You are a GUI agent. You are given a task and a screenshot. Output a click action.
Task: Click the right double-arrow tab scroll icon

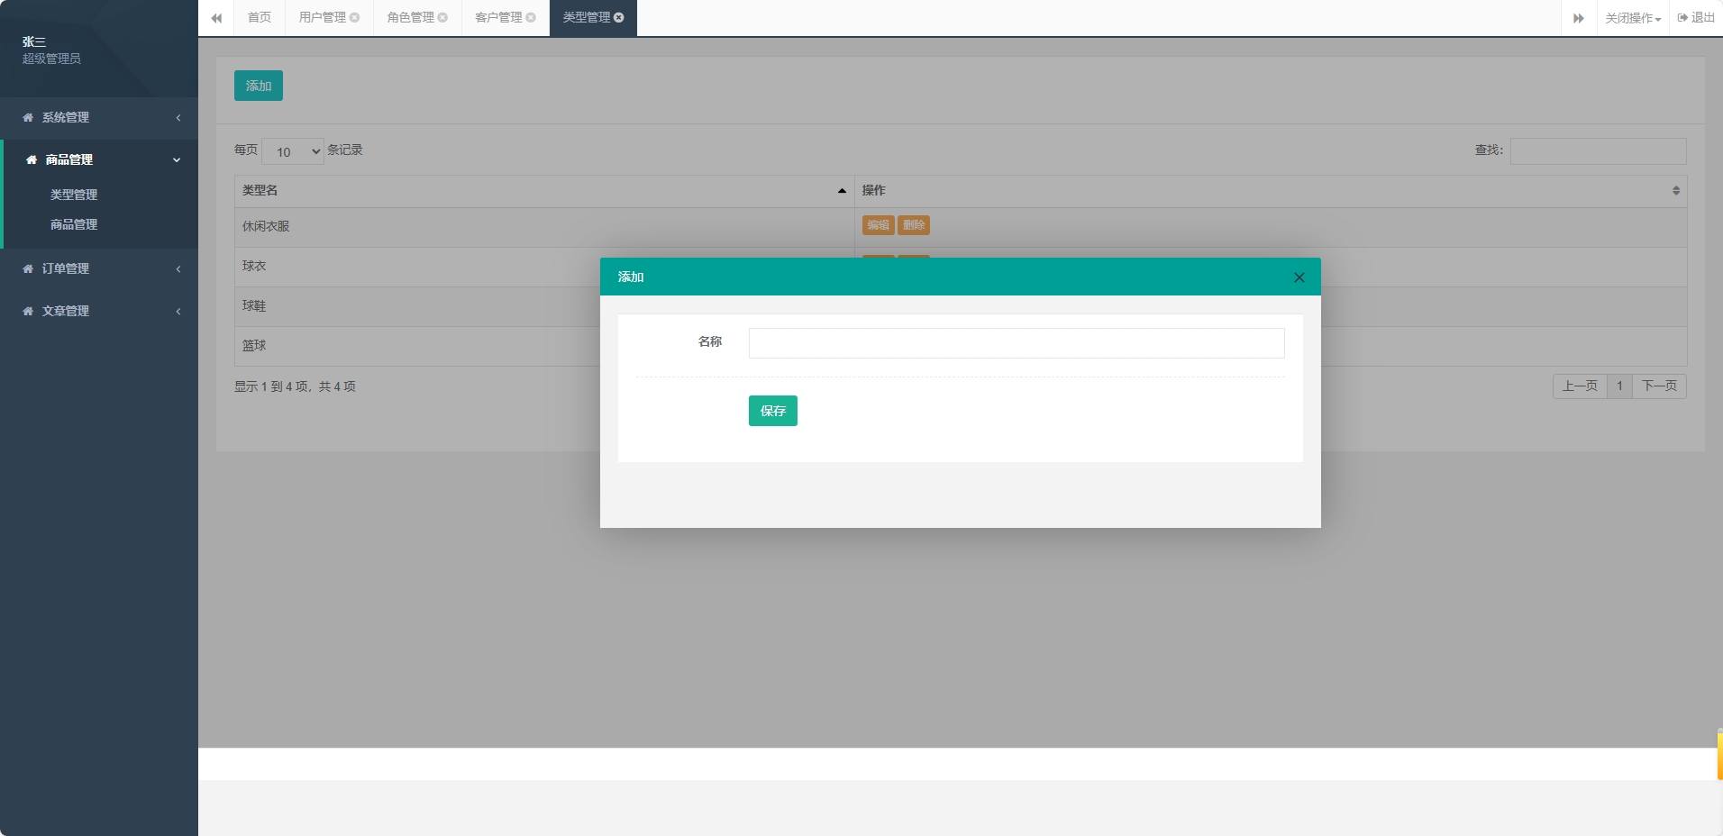(1579, 18)
